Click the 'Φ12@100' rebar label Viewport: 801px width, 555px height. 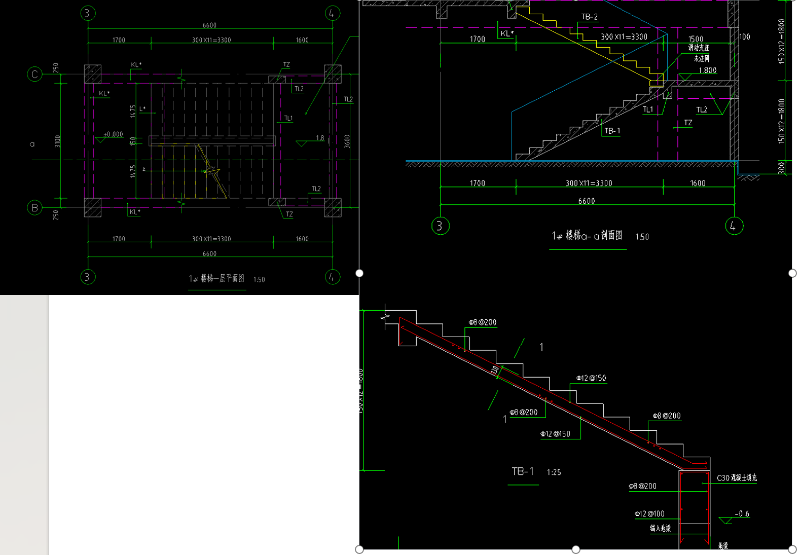(649, 513)
